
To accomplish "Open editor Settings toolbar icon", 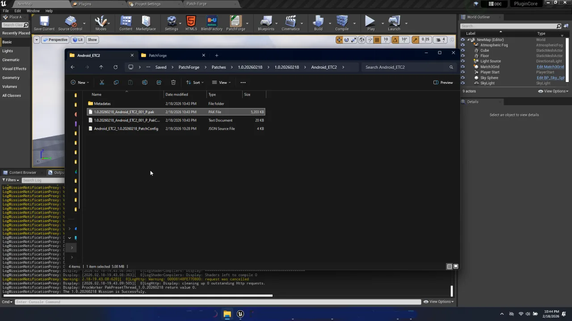I will (172, 23).
